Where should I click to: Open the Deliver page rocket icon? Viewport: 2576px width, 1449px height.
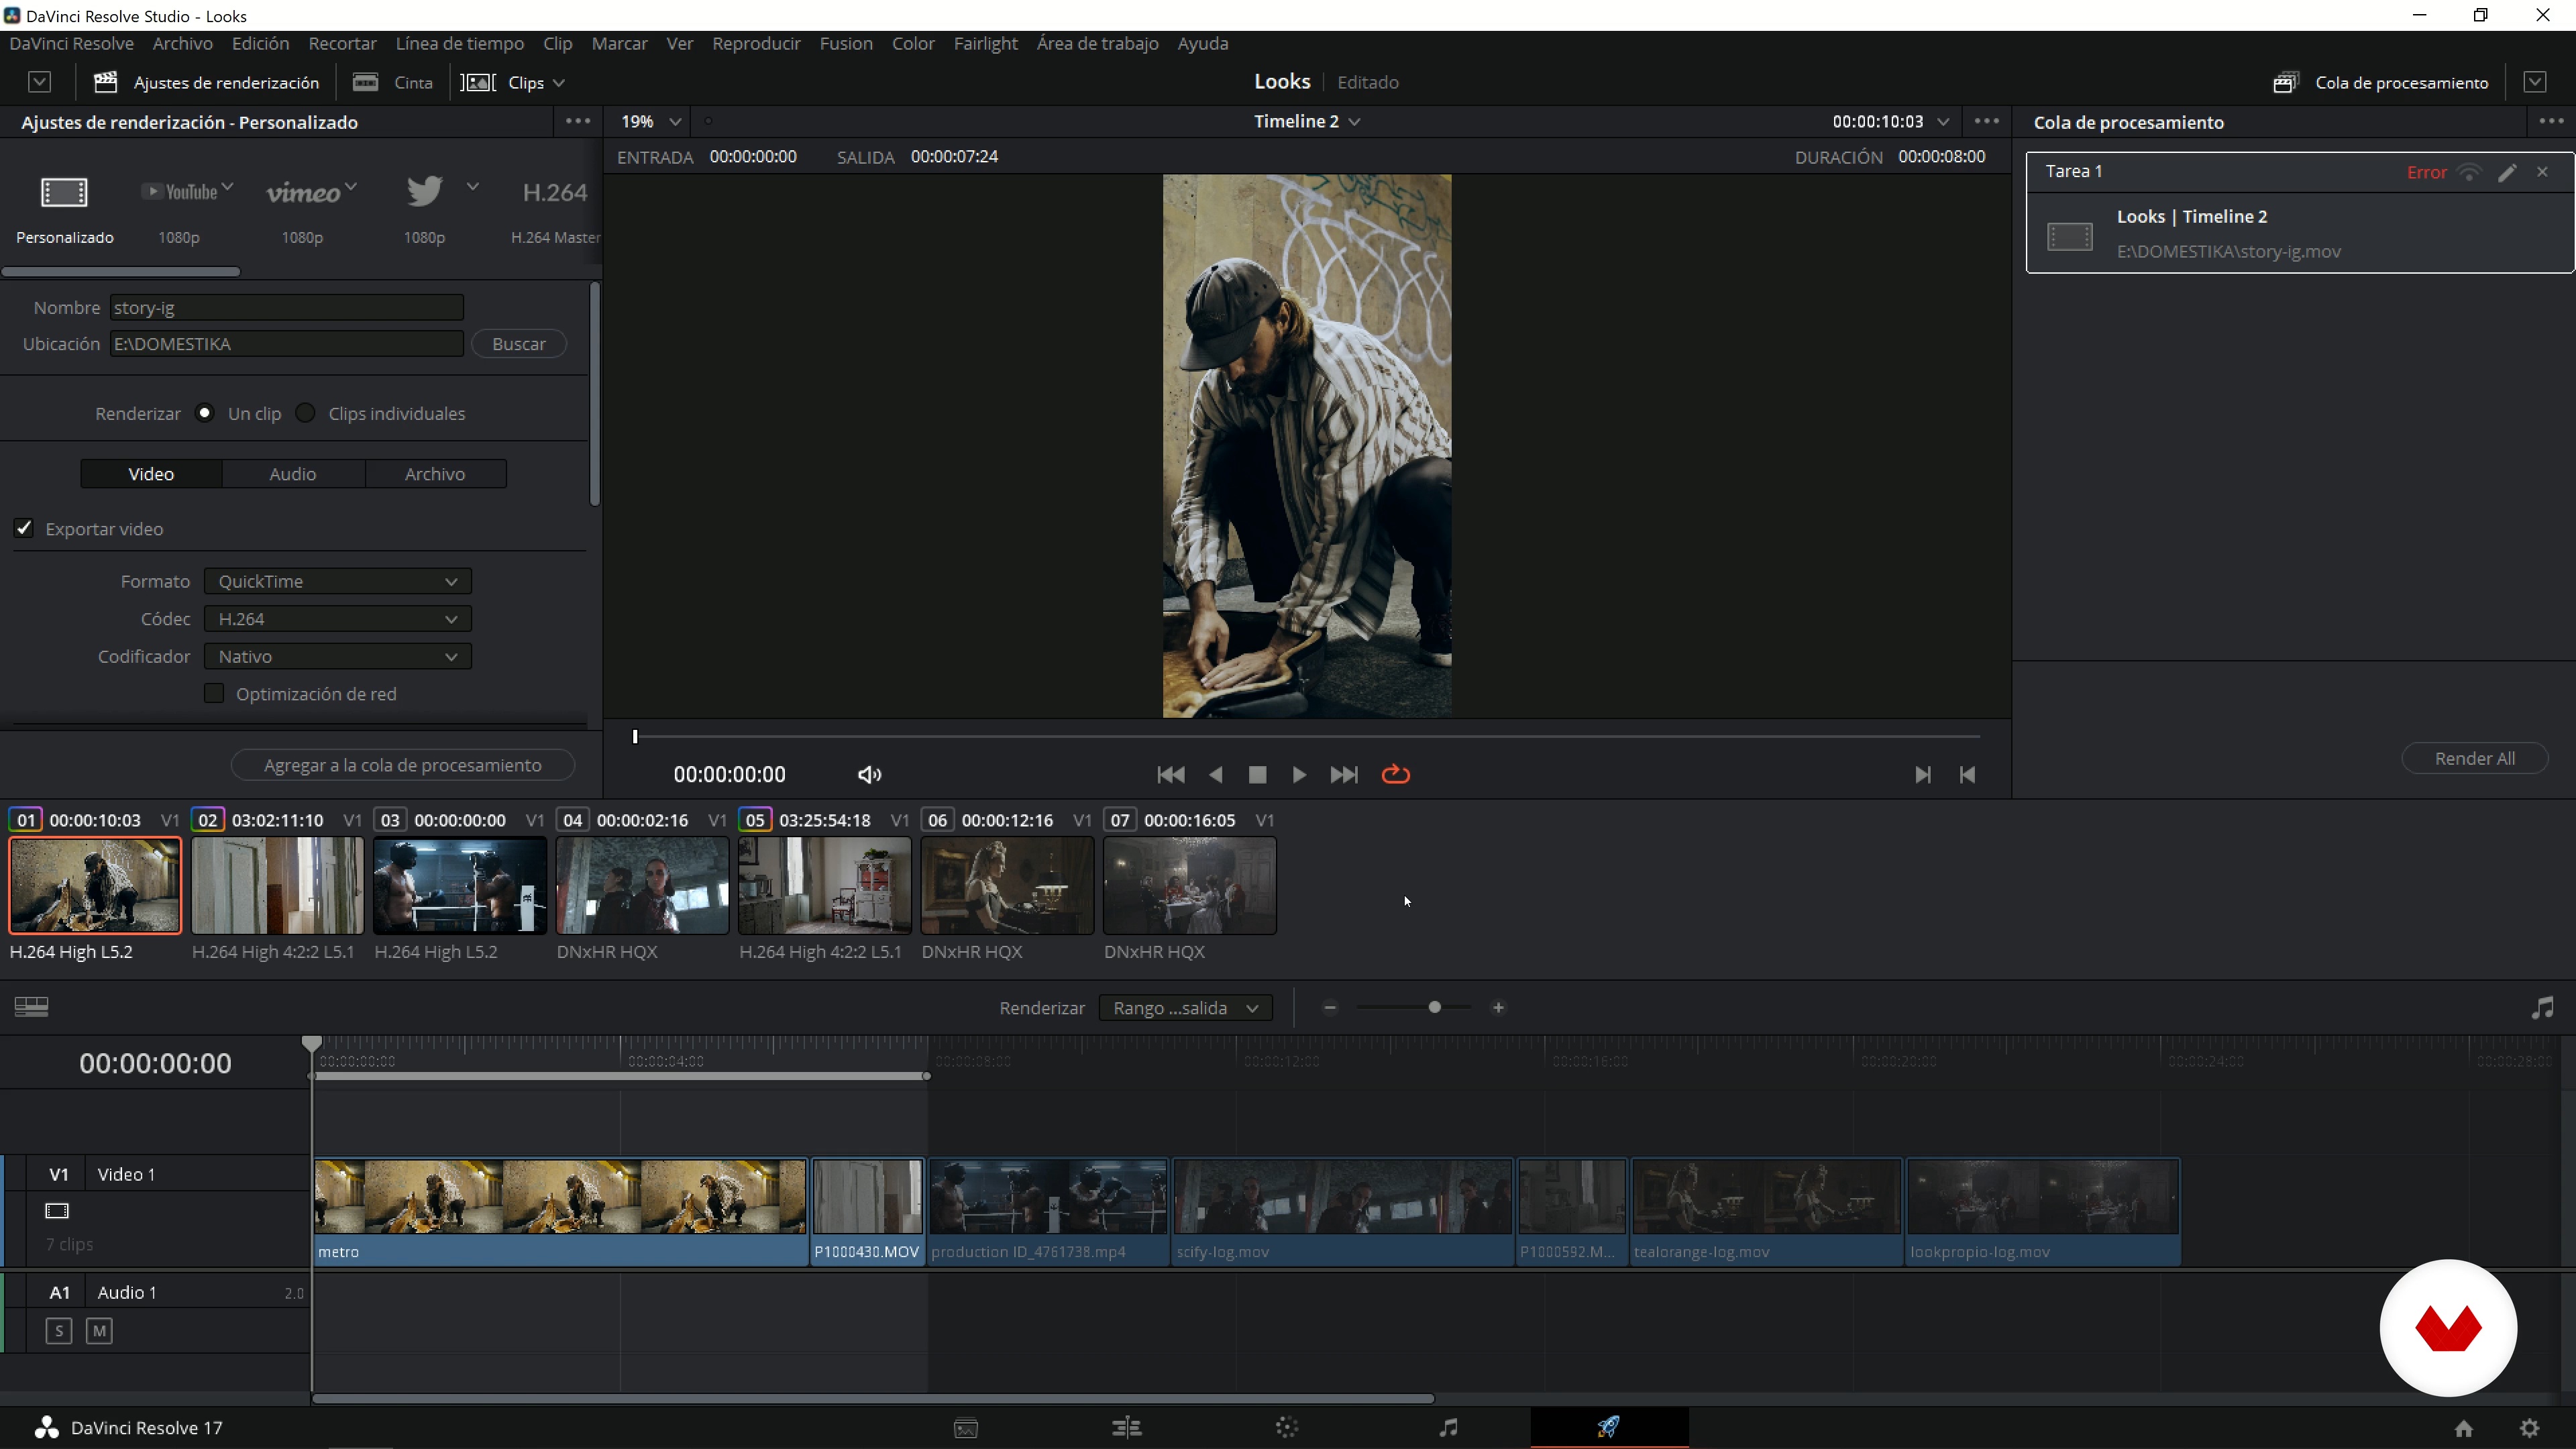pos(1608,1427)
